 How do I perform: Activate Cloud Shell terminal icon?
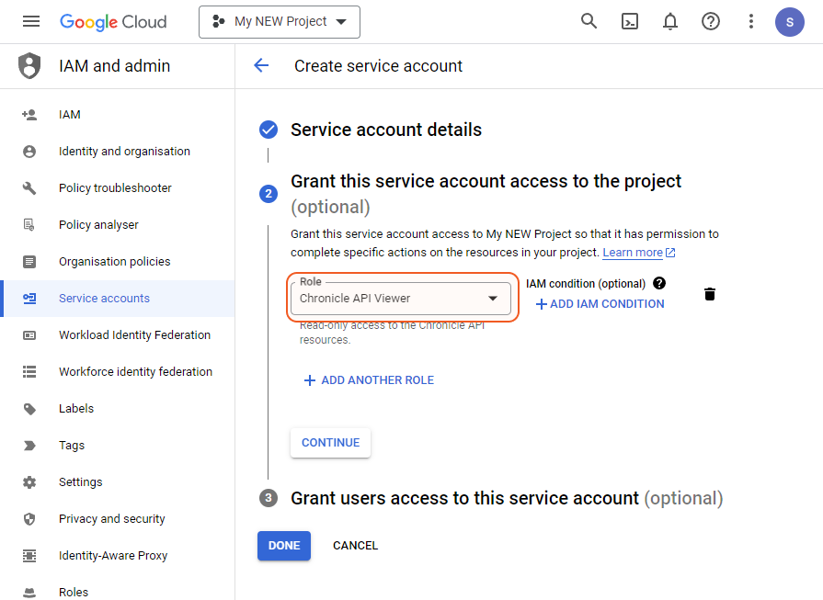point(630,21)
